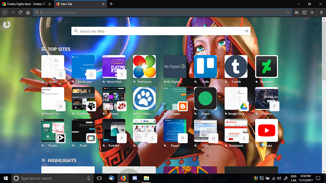This screenshot has width=326, height=183.
Task: Open the Deviantart top site
Action: coord(267,67)
